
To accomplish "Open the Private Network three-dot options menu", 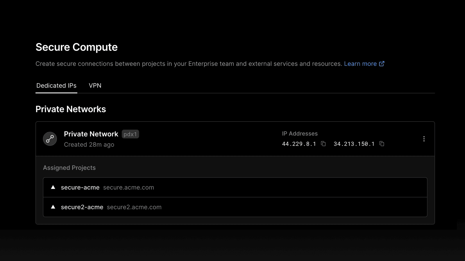I will point(424,139).
